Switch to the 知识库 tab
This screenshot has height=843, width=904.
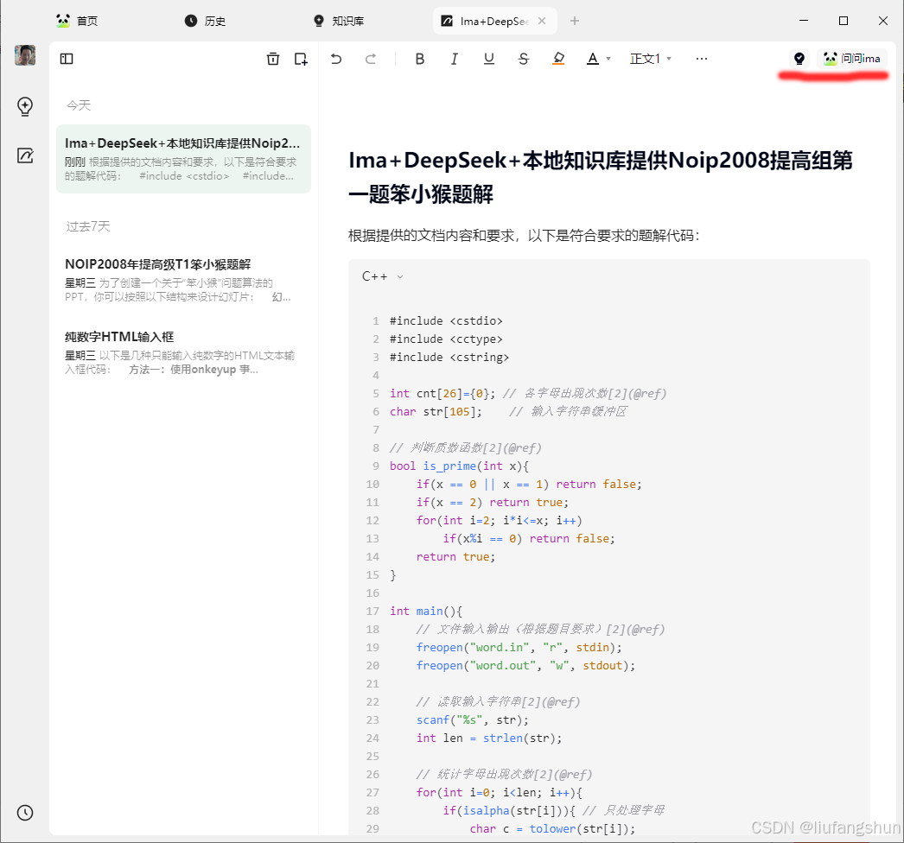339,22
